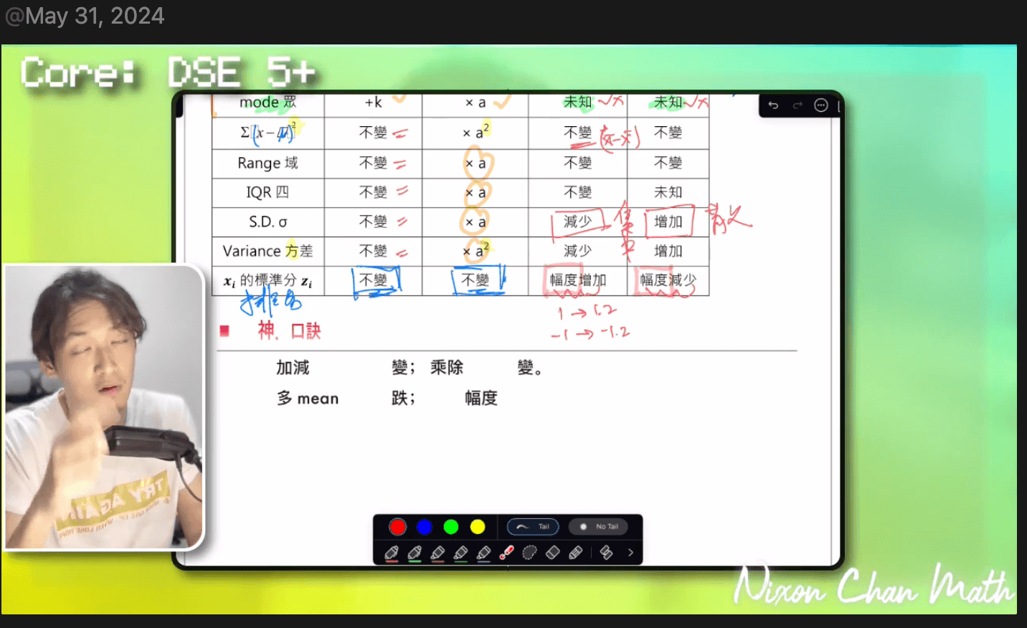Select the eraser tool
The height and width of the screenshot is (628, 1027).
pyautogui.click(x=553, y=552)
